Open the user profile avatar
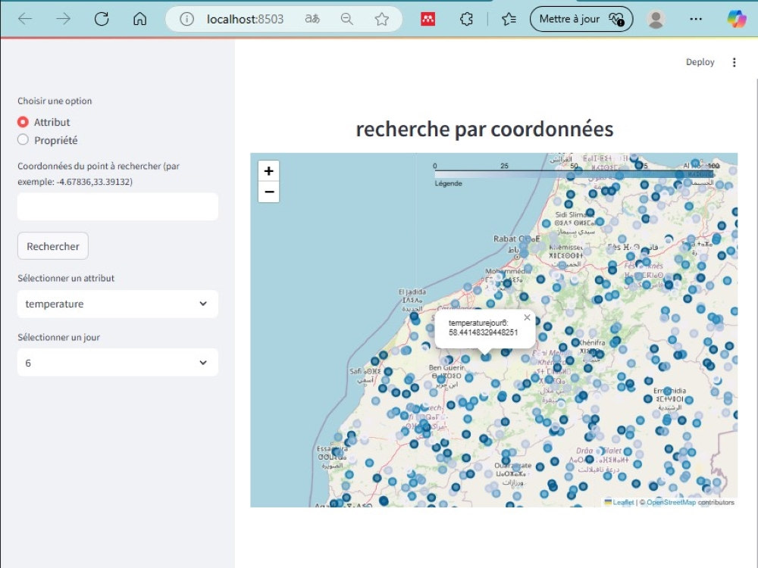This screenshot has height=568, width=758. [656, 19]
